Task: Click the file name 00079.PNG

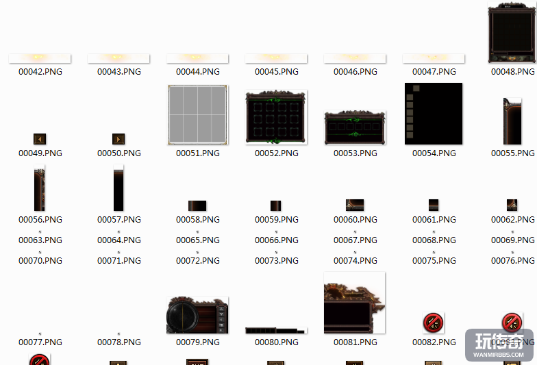Action: pyautogui.click(x=198, y=342)
